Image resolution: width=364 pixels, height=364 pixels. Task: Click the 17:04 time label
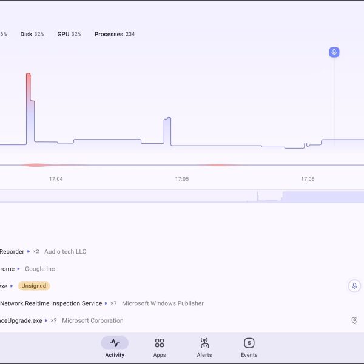click(56, 179)
